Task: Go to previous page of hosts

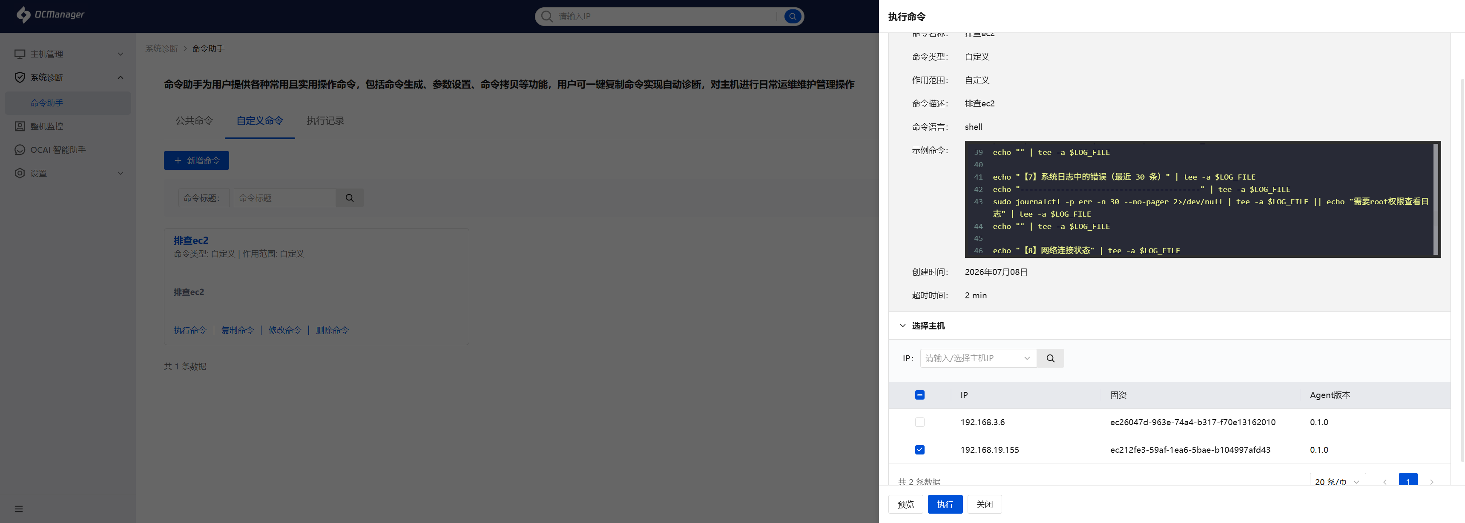Action: click(x=1385, y=481)
